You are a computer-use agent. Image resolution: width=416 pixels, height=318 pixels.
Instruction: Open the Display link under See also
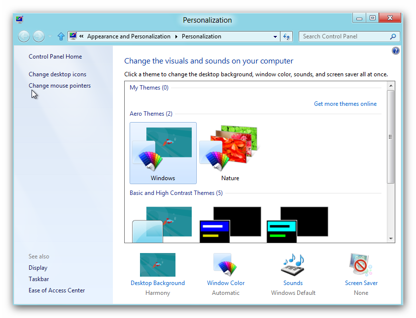(x=38, y=268)
